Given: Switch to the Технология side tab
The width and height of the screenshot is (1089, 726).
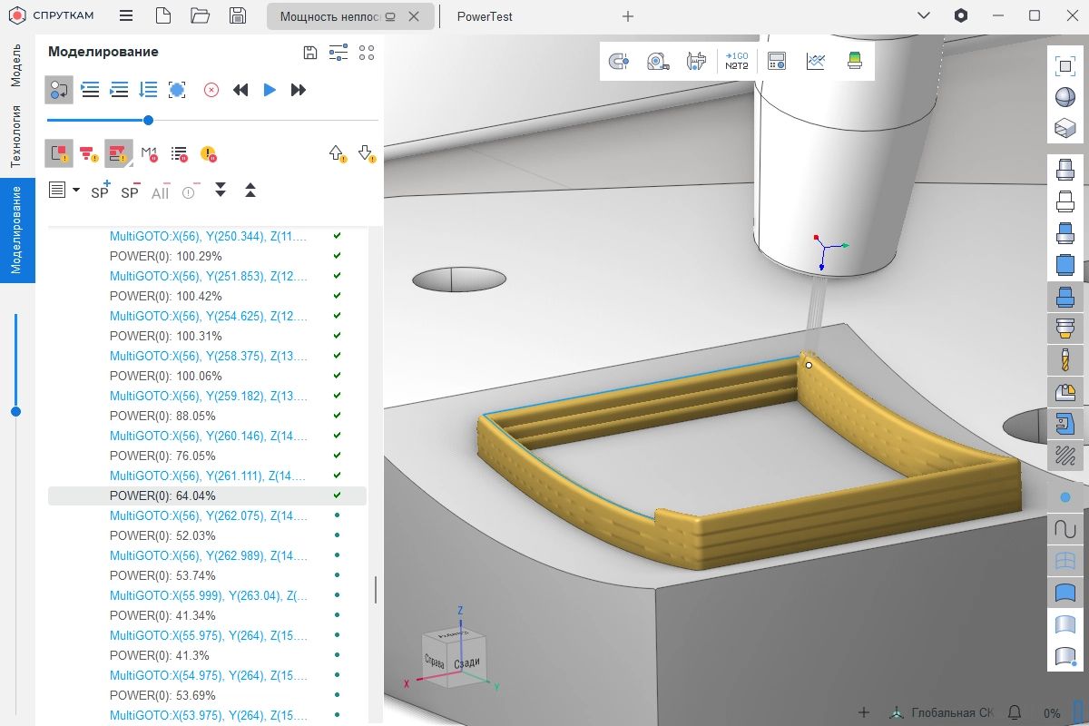Looking at the screenshot, I should pyautogui.click(x=15, y=136).
